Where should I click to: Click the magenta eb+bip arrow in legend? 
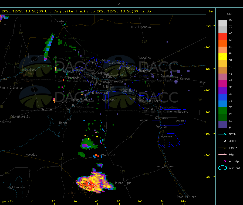point(222,161)
